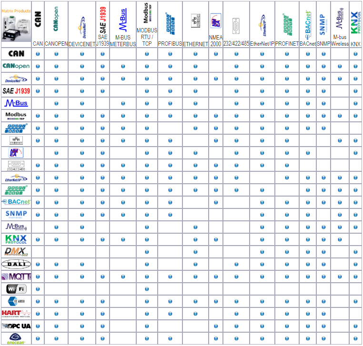
Task: Select the HART row logo
Action: click(x=16, y=314)
